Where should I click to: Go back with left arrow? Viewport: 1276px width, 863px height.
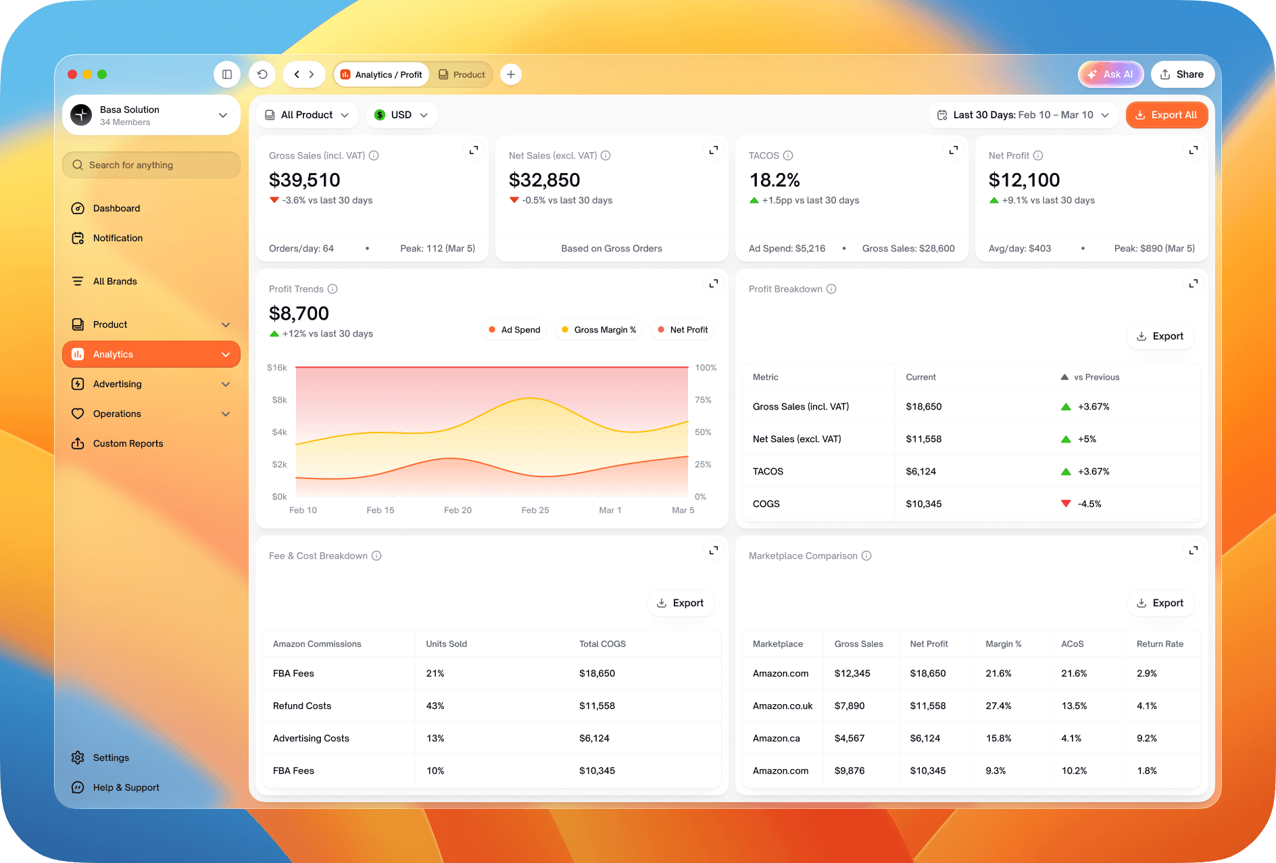point(297,74)
